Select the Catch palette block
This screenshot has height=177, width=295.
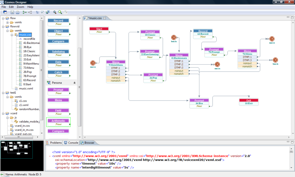coord(58,74)
